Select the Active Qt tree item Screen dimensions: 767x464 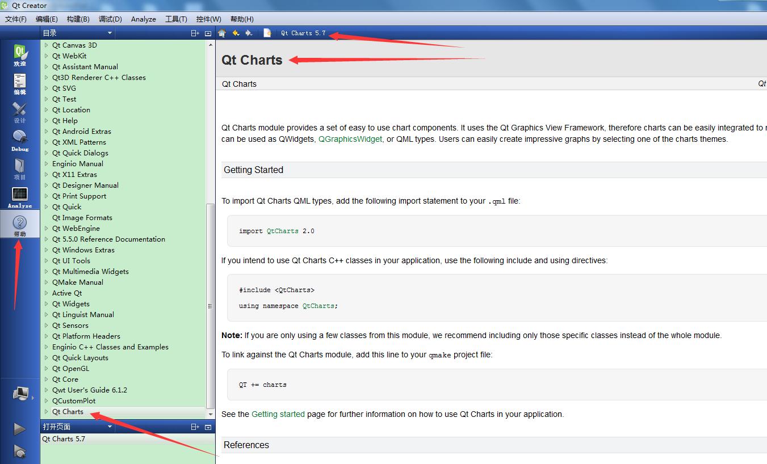pos(67,293)
